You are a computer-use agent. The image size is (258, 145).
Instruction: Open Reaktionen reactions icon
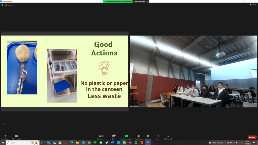tap(148, 136)
